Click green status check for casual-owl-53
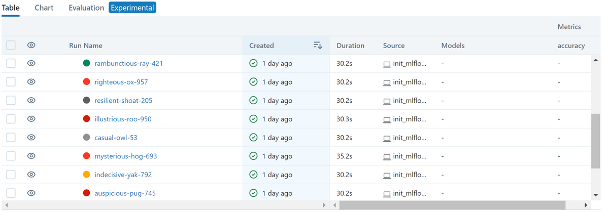This screenshot has width=609, height=213. pyautogui.click(x=253, y=138)
